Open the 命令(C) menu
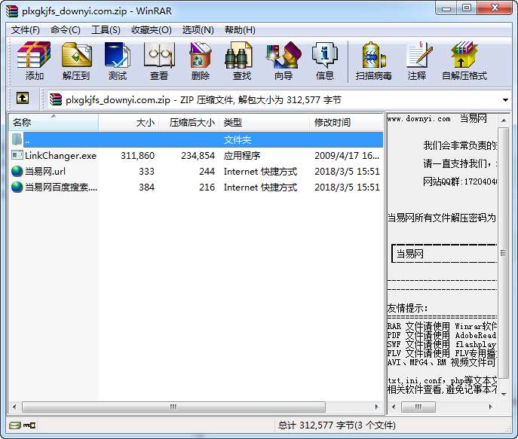This screenshot has width=518, height=439. click(x=66, y=30)
